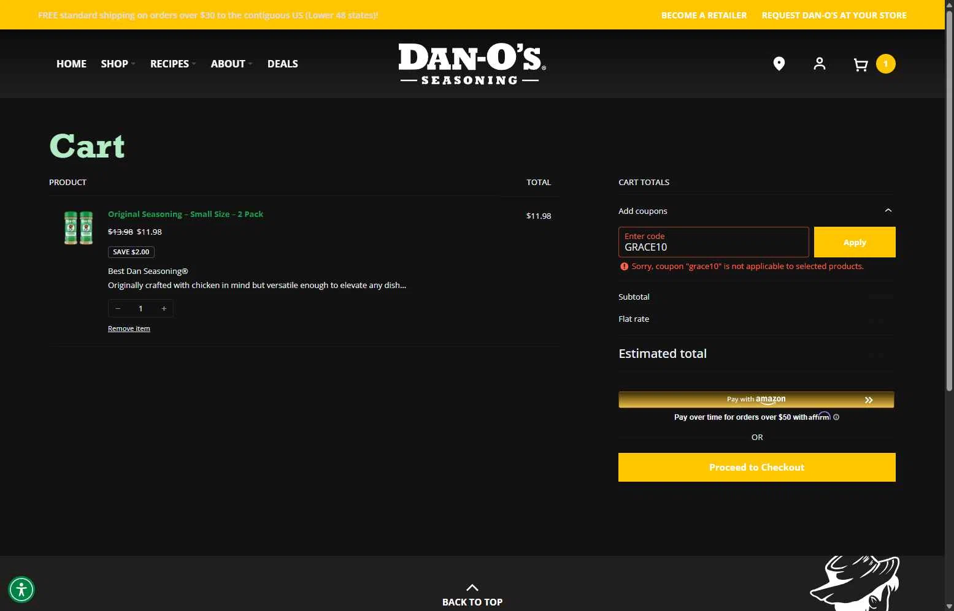954x611 pixels.
Task: Open the accessibility widget icon
Action: pos(21,590)
